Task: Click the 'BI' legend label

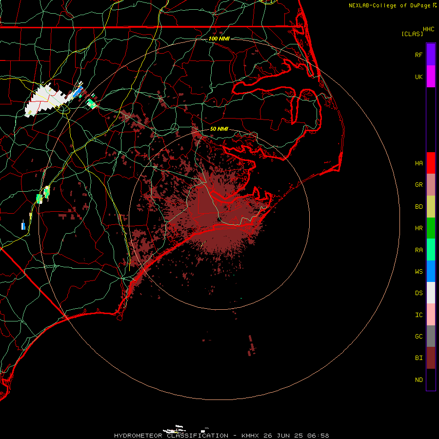Action: pyautogui.click(x=419, y=358)
